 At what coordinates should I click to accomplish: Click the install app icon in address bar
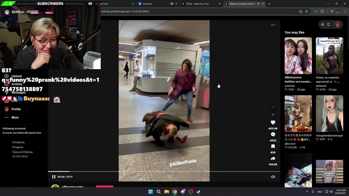click(x=300, y=11)
